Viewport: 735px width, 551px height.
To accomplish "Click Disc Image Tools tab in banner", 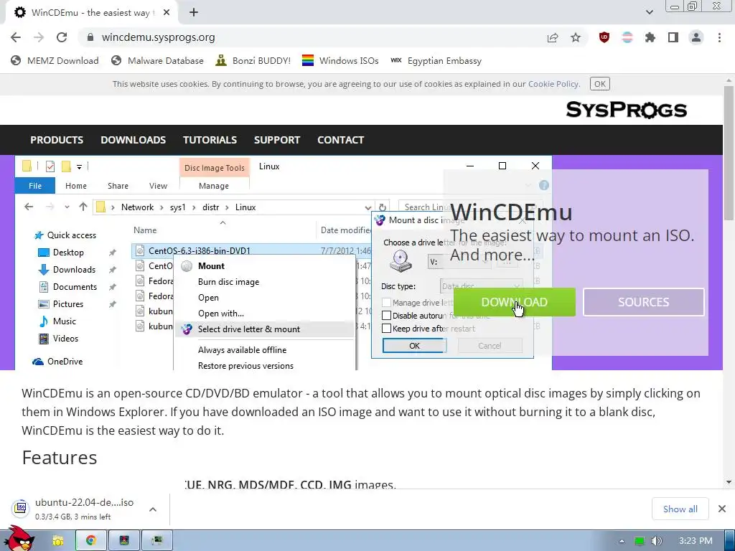I will pyautogui.click(x=214, y=168).
